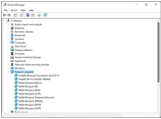The image size is (161, 119).
Task: Click the Properties sheet toolbar icon
Action: (22, 15)
